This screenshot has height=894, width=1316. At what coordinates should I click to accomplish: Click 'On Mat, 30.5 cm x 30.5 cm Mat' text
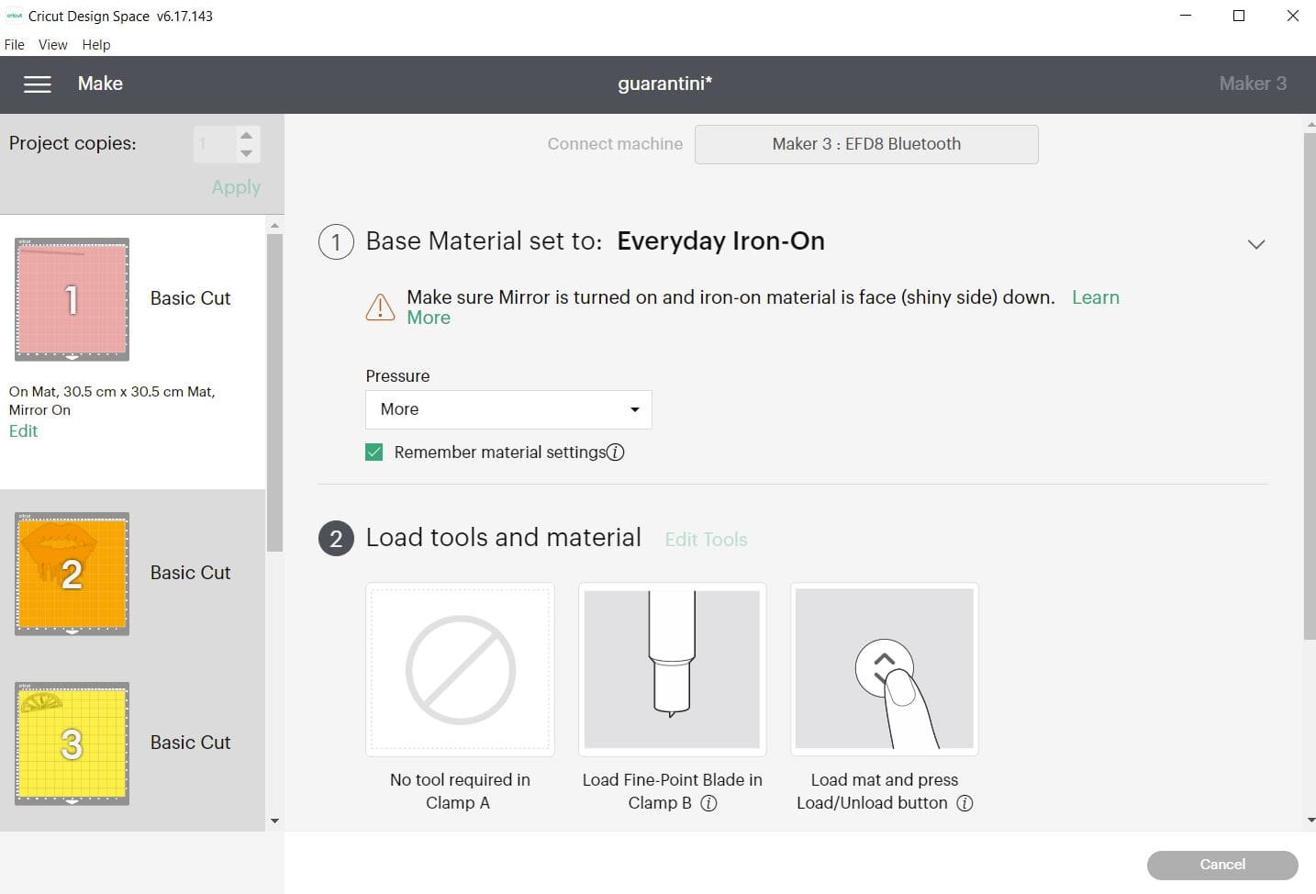pos(112,391)
